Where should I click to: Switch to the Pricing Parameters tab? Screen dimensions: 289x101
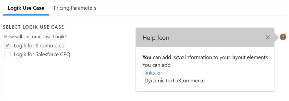75,8
